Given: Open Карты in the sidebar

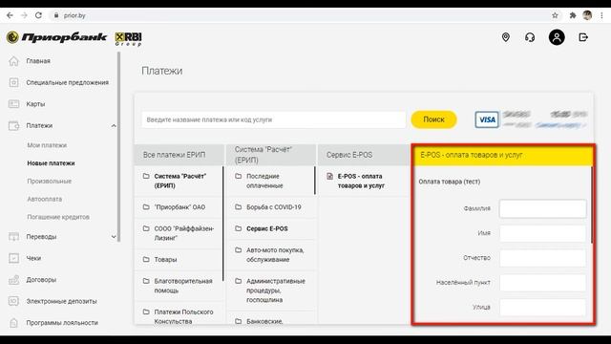Looking at the screenshot, I should click(35, 104).
